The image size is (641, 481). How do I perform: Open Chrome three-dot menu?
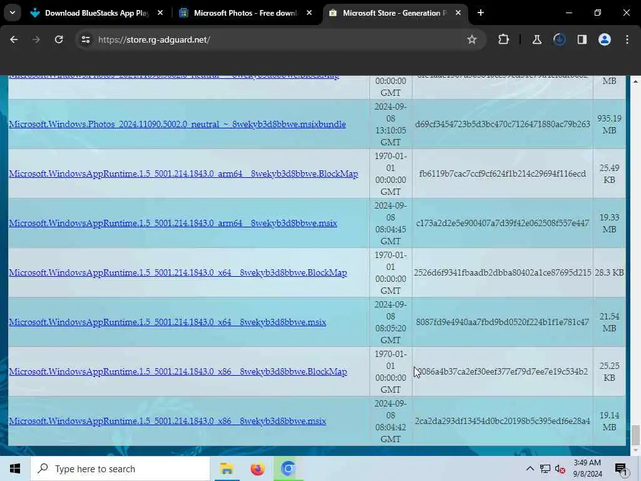tap(627, 39)
